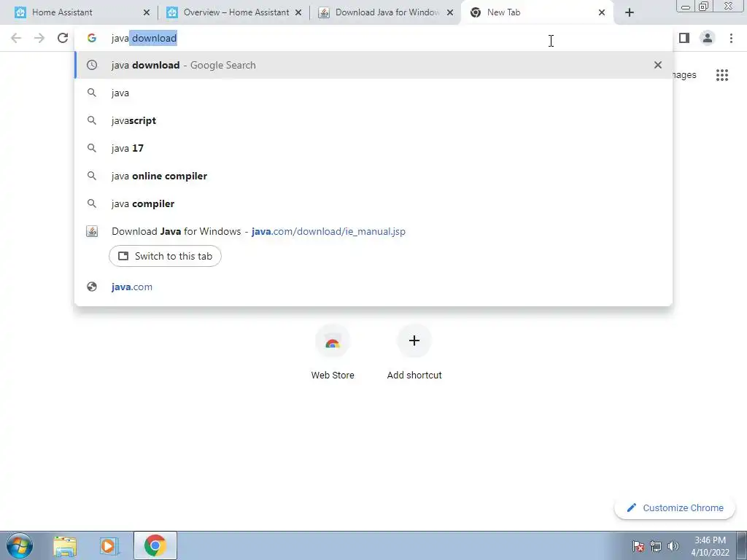
Task: Choose the 'java' search suggestion
Action: 373,93
